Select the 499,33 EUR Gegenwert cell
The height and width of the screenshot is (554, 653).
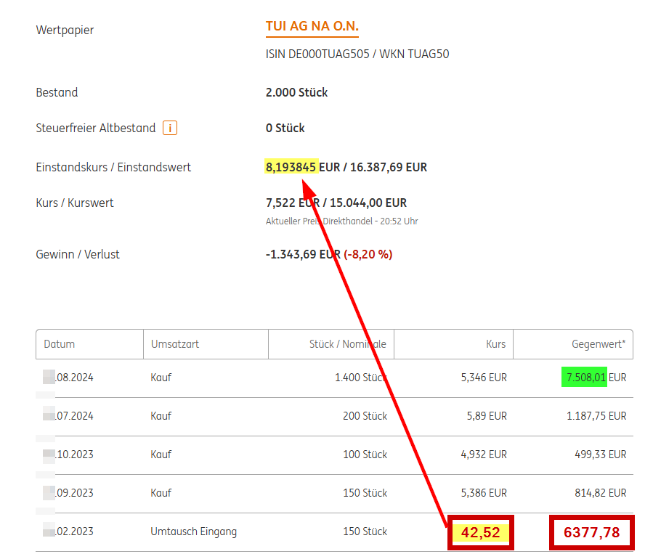click(600, 455)
